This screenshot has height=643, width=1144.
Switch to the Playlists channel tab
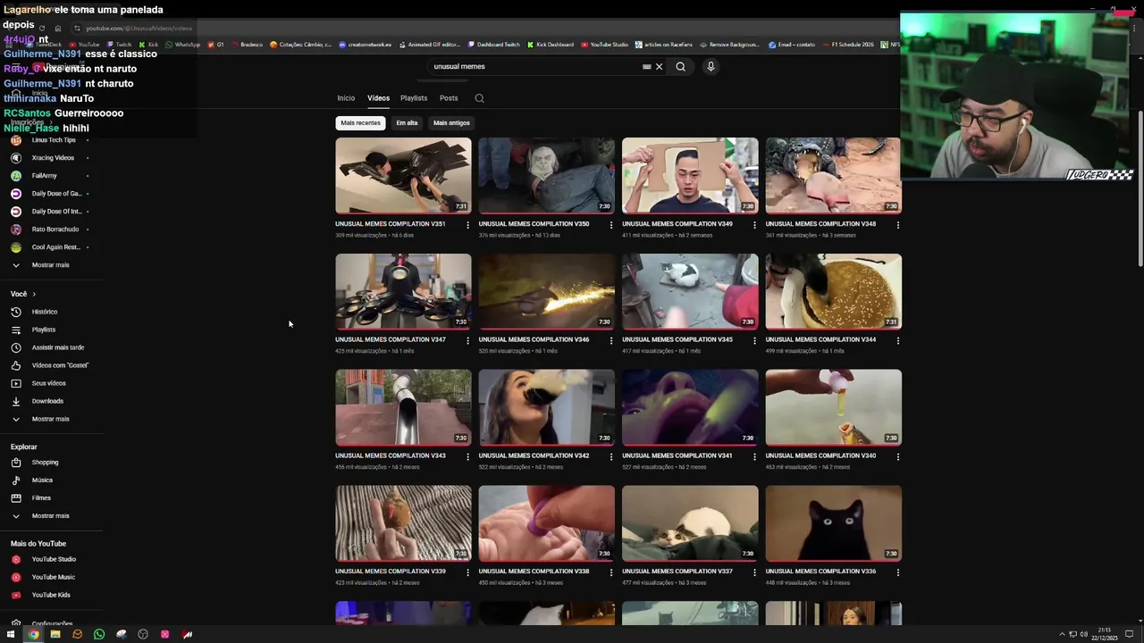tap(414, 98)
